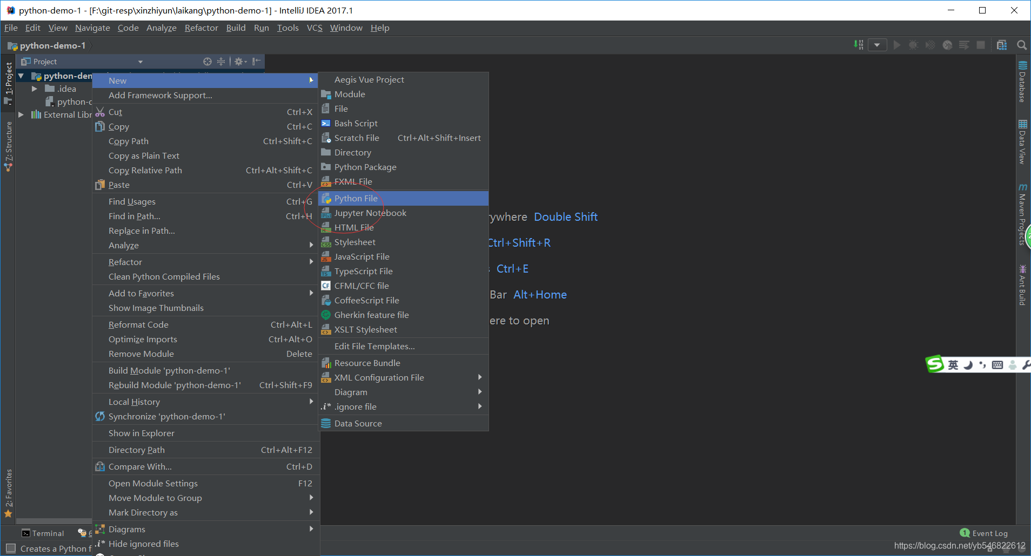
Task: Select Aegis Vue Project entry
Action: 404,80
